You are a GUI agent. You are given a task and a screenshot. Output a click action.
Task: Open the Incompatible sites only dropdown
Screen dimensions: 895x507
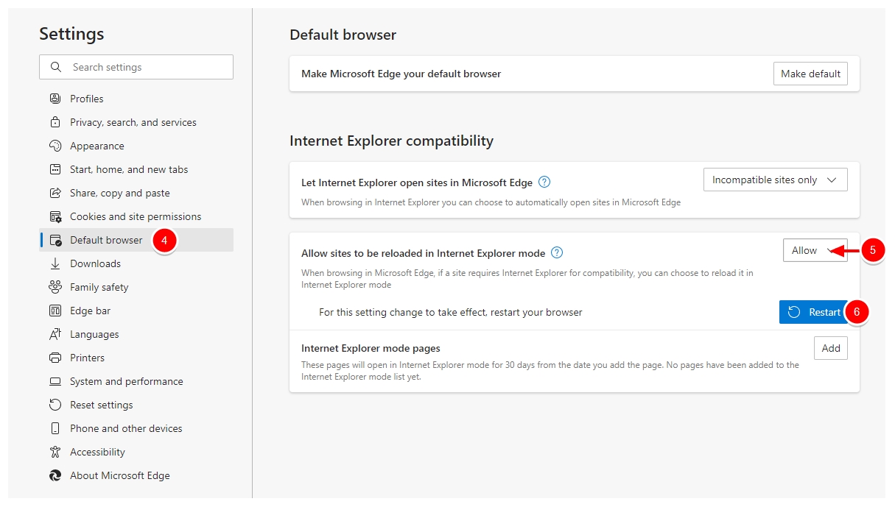(775, 180)
